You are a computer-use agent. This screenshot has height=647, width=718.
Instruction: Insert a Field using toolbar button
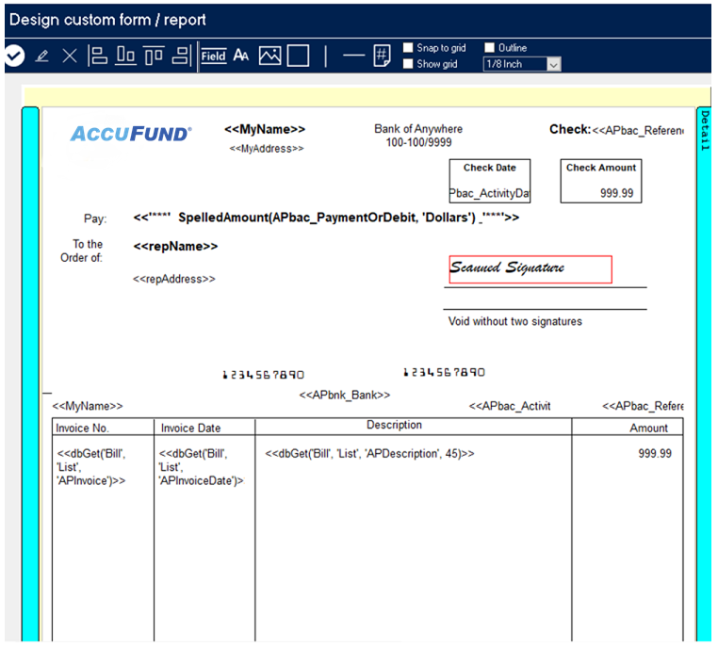(213, 57)
